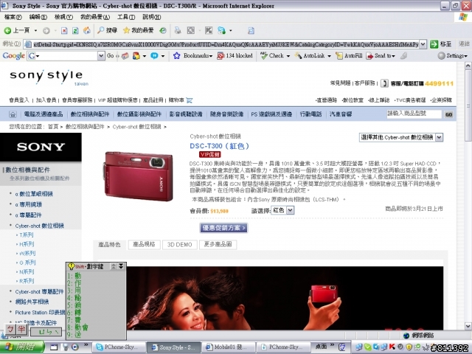Screen dimensions: 472x354
Task: Open the History toolbar icon
Action: coord(163,30)
